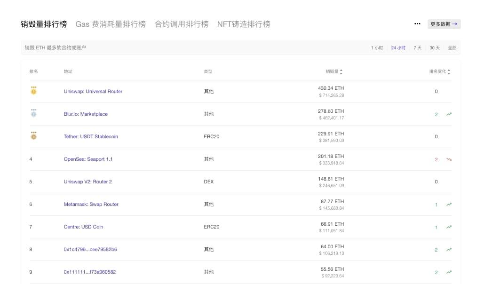Select the 1 小时 time range
Viewport: 484px width, 284px height.
tap(377, 48)
